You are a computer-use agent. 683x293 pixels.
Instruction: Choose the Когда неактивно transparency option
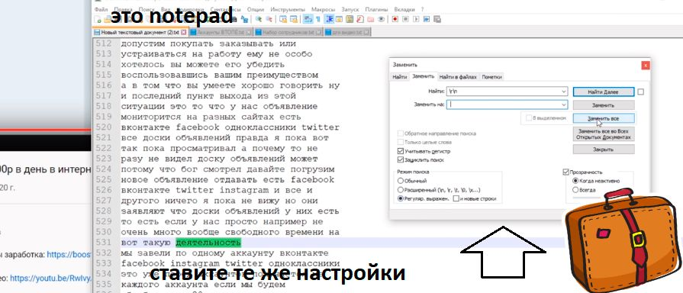coord(575,181)
